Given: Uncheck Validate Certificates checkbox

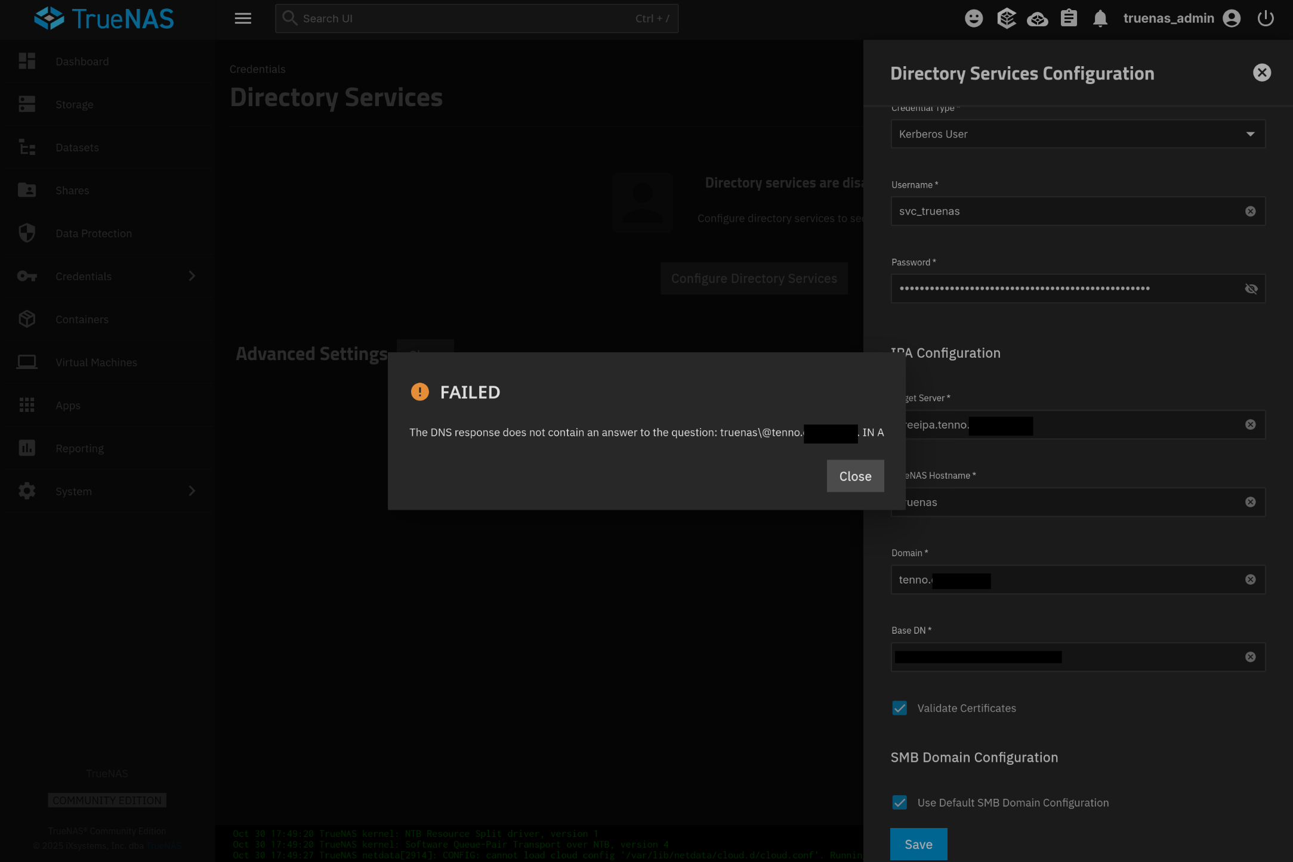Looking at the screenshot, I should (899, 708).
